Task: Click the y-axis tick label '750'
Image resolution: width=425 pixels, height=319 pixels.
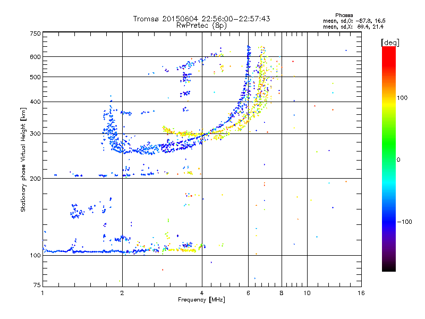Action: tap(35, 33)
